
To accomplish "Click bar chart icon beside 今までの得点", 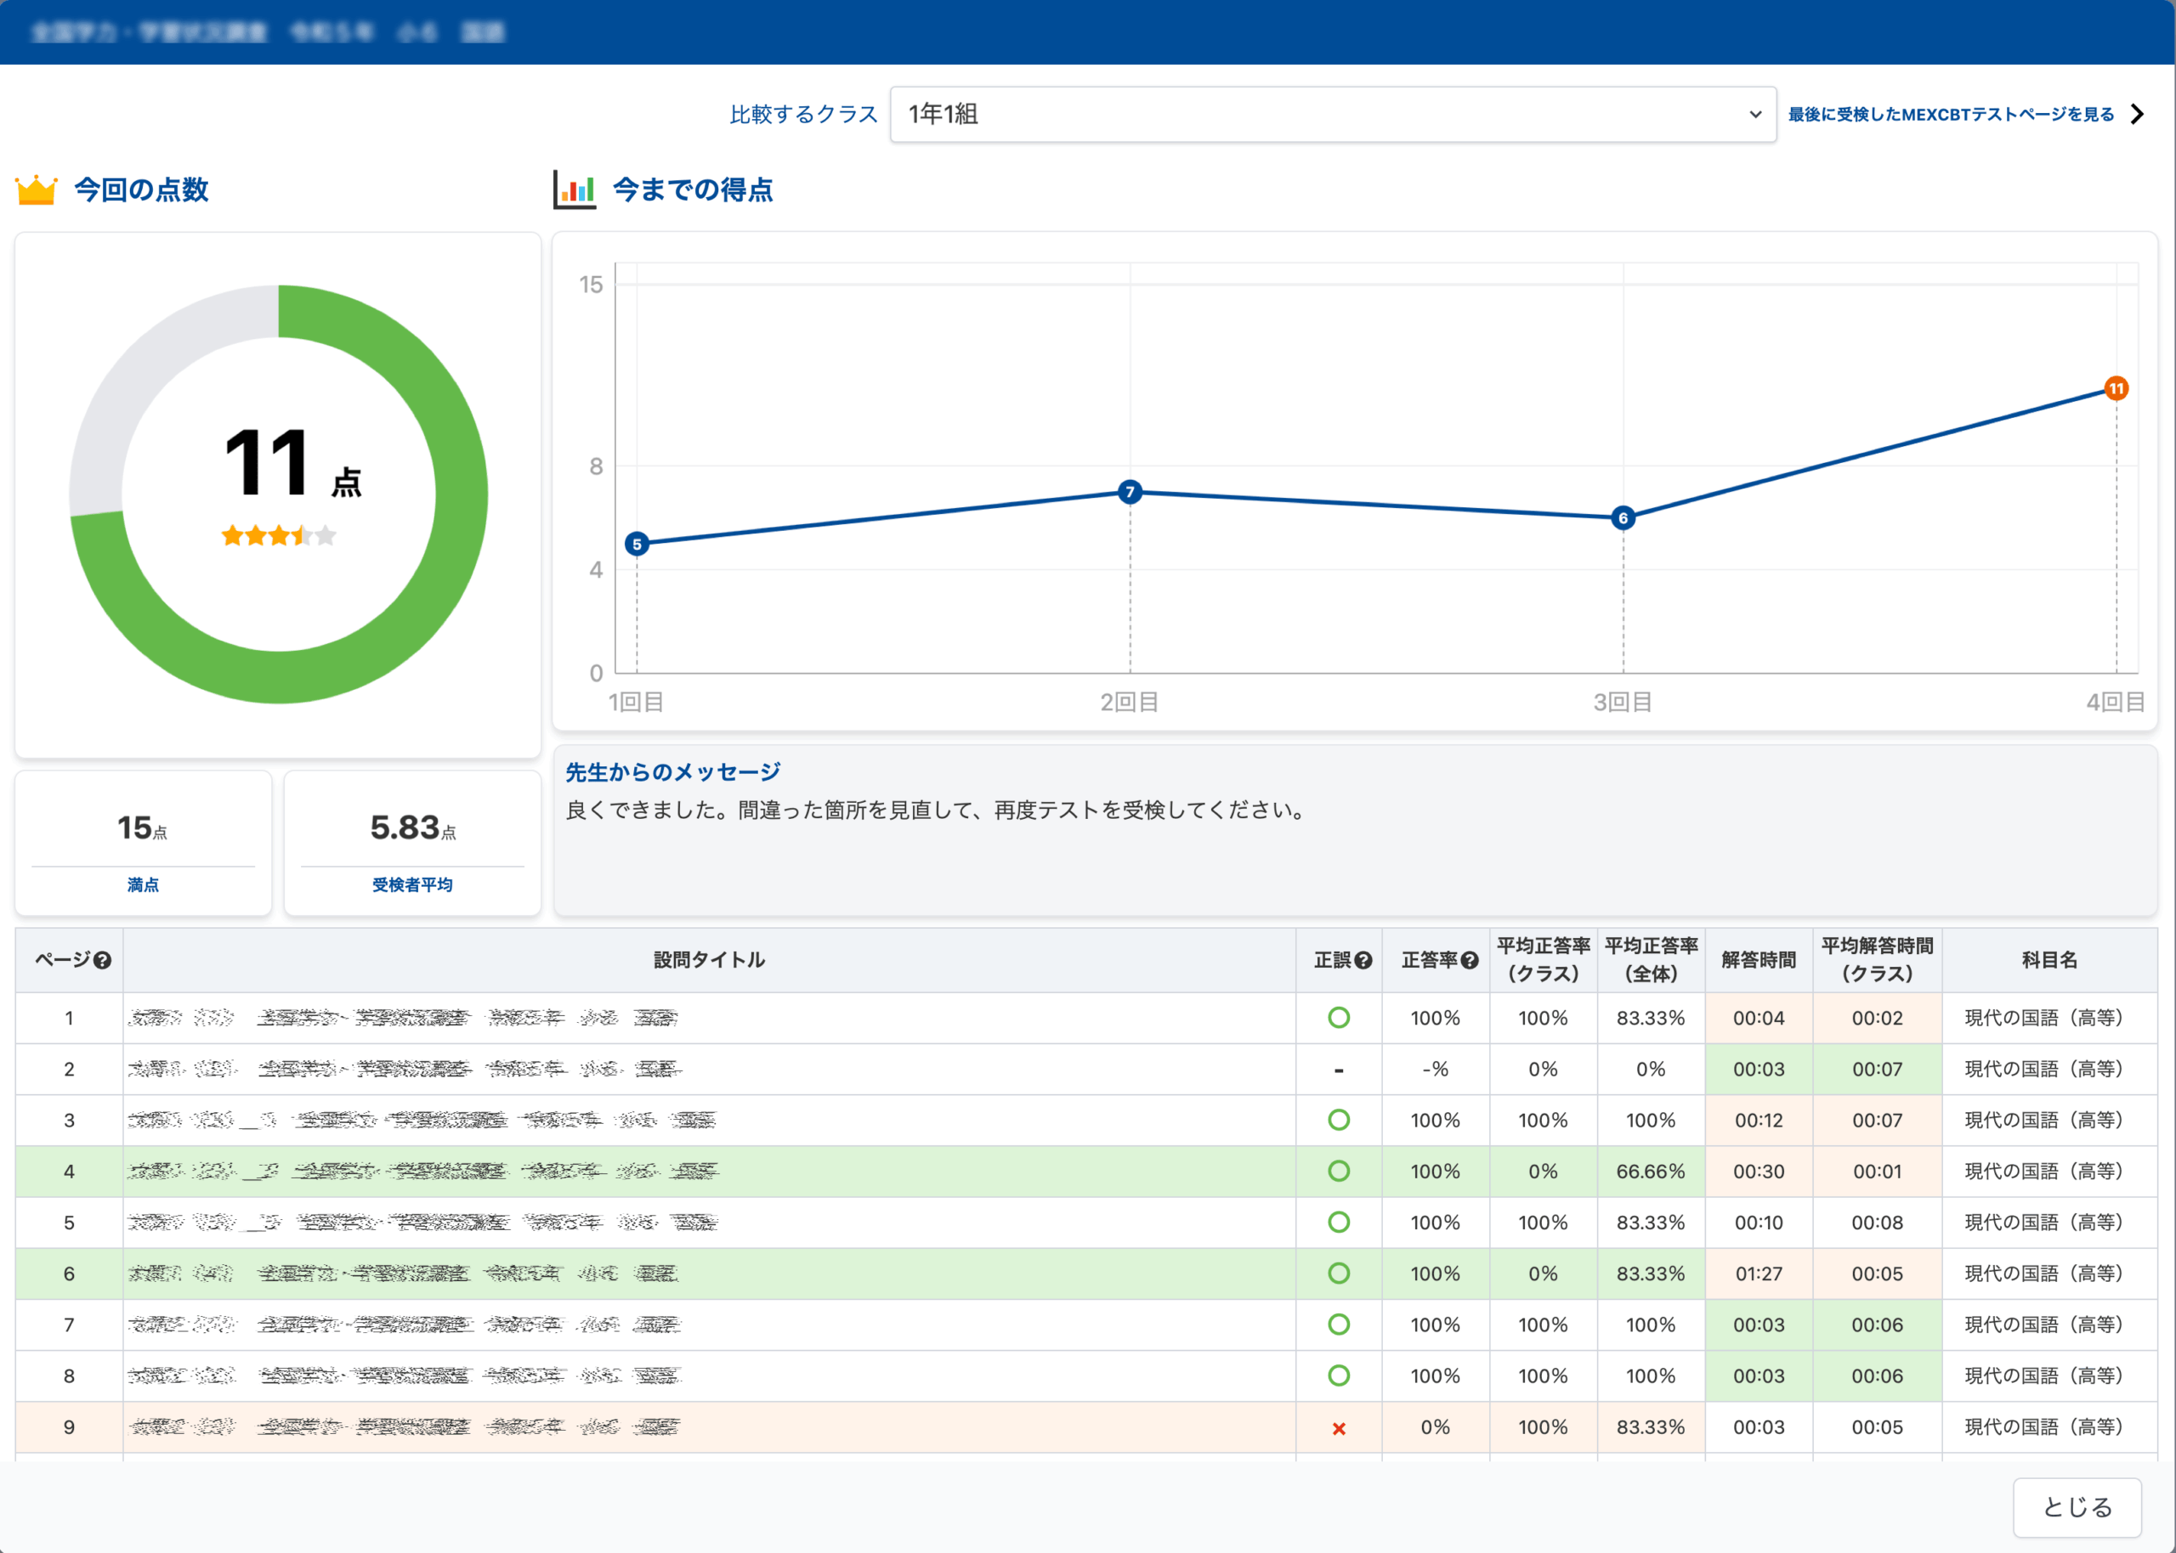I will pyautogui.click(x=575, y=189).
